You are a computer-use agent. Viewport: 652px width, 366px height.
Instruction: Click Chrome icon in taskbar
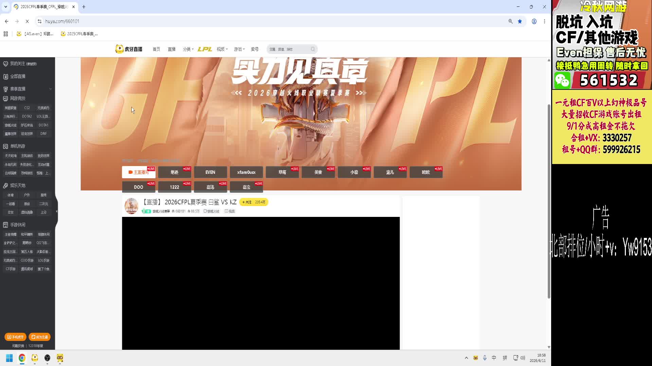[x=22, y=358]
